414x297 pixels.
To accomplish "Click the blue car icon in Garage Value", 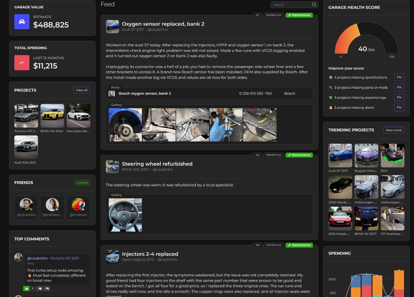I will pyautogui.click(x=22, y=22).
